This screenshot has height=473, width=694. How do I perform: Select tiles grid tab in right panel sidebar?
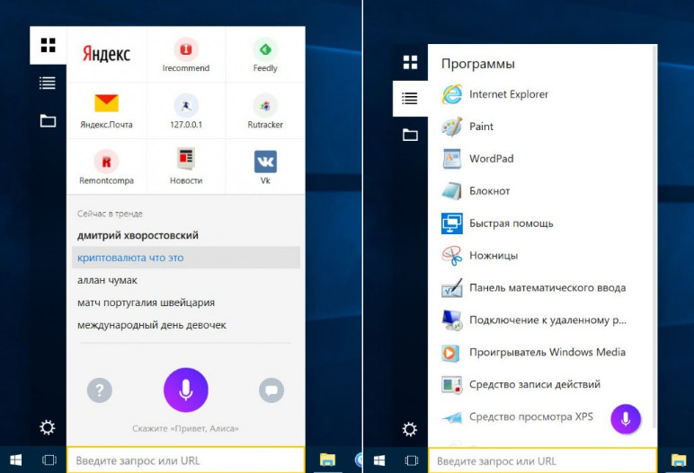coord(410,62)
